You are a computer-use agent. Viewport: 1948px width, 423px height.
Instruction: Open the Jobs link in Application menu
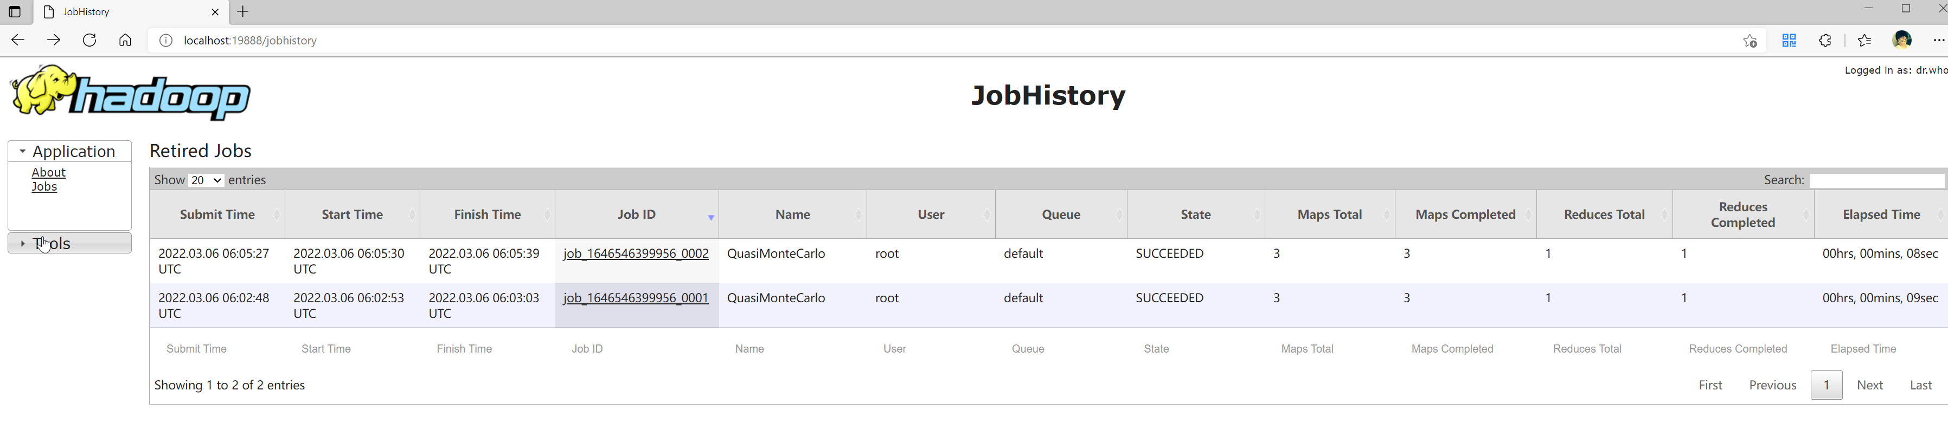click(44, 186)
